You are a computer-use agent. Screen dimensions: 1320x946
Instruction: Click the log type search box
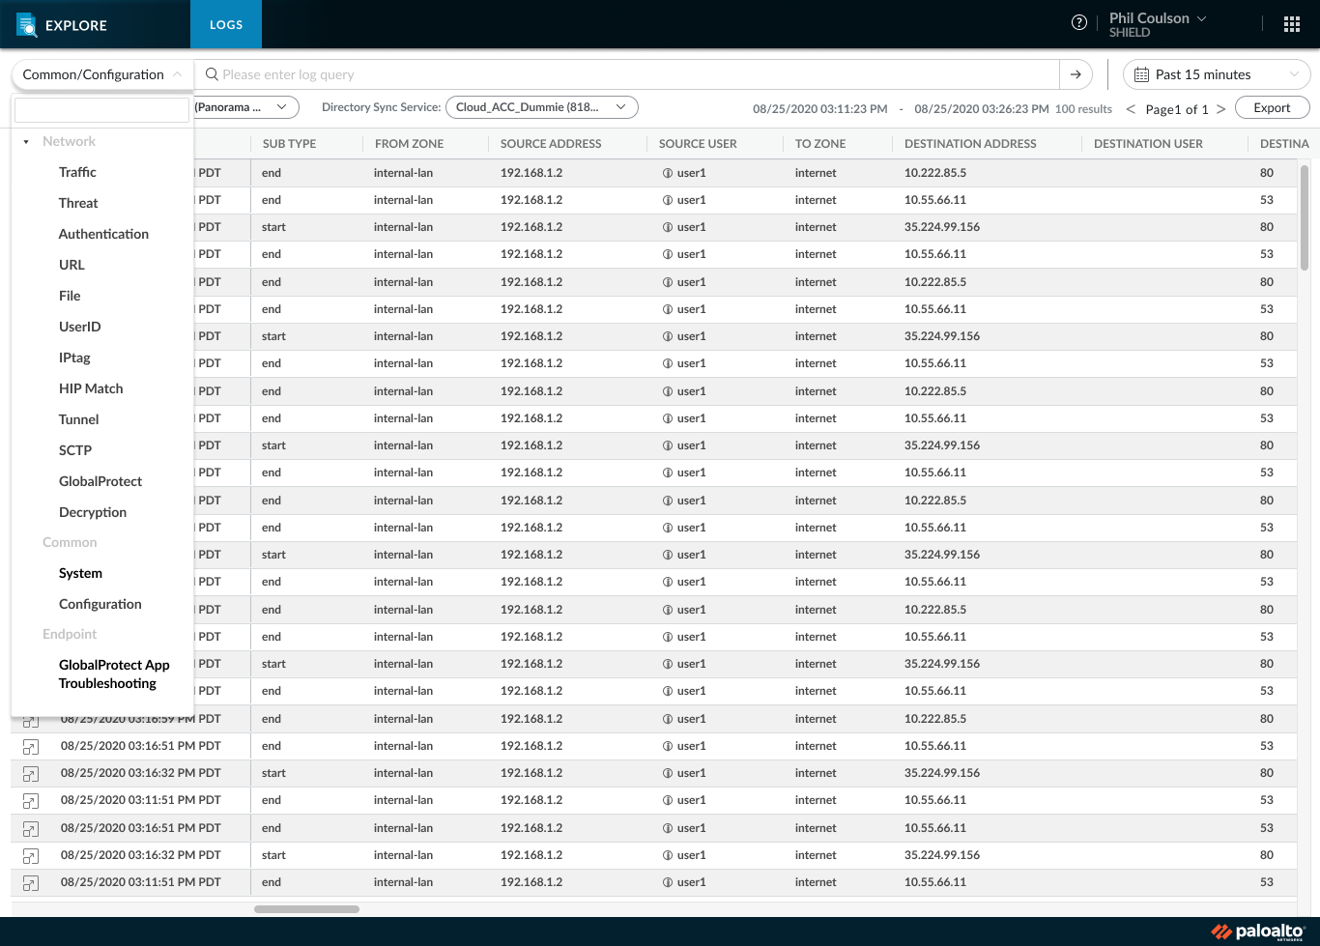[x=101, y=110]
